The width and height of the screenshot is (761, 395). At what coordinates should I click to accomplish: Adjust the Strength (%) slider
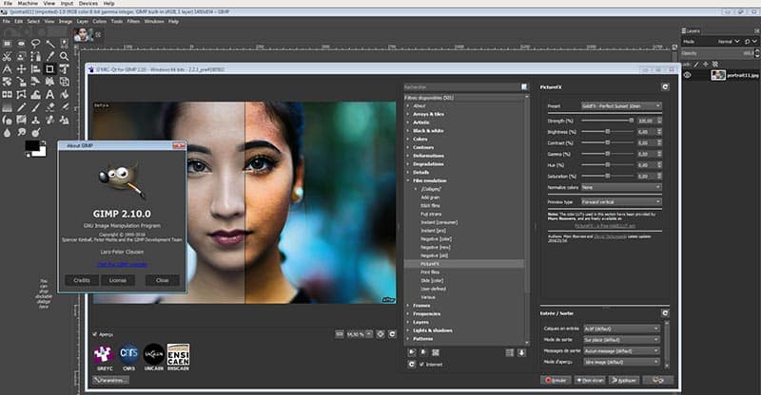[x=608, y=121]
